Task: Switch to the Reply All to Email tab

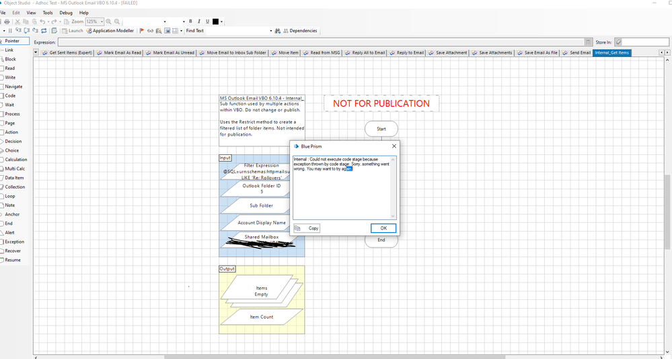Action: click(x=365, y=52)
